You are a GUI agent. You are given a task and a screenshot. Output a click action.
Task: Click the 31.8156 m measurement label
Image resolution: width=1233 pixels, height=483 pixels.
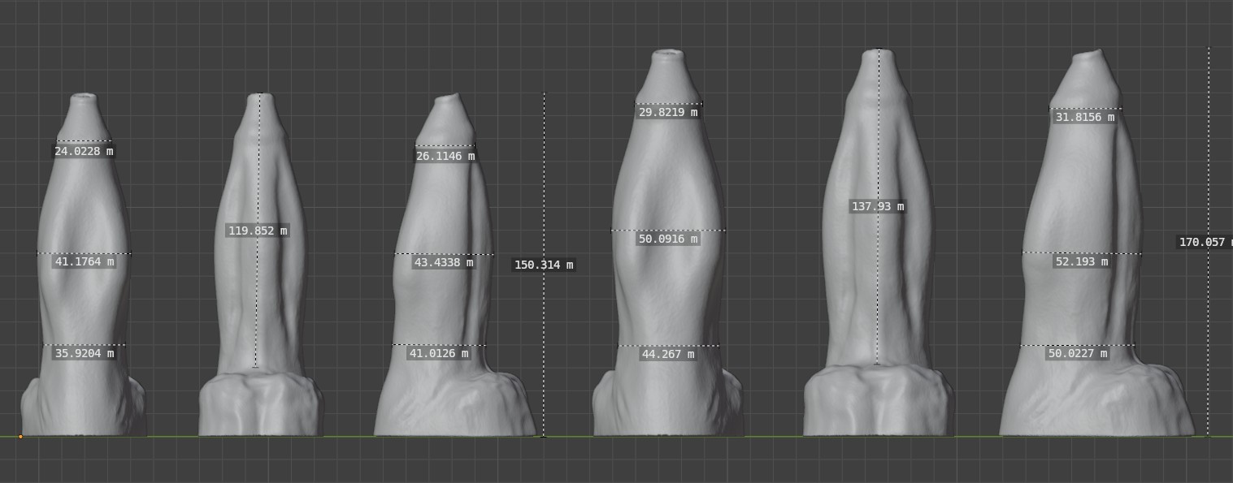coord(1084,118)
